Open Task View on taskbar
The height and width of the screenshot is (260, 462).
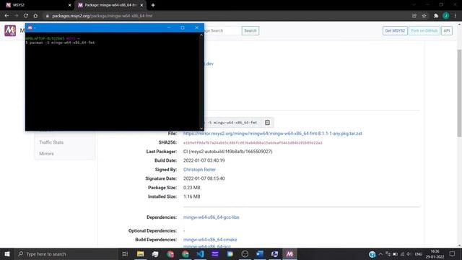pos(125,253)
